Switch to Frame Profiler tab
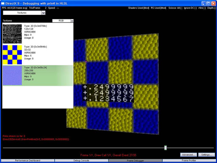Image resolution: width=217 pixels, height=163 pixels. pos(190,160)
